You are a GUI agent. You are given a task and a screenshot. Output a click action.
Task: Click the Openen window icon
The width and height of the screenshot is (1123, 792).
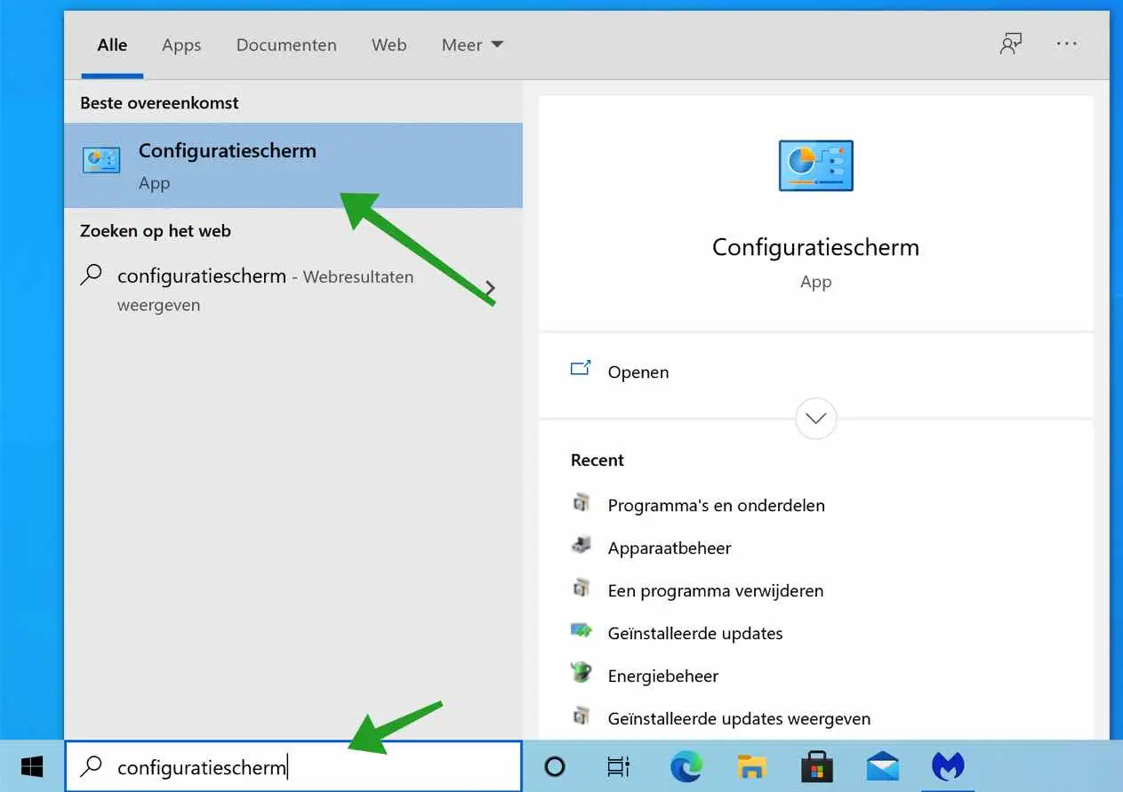click(581, 368)
